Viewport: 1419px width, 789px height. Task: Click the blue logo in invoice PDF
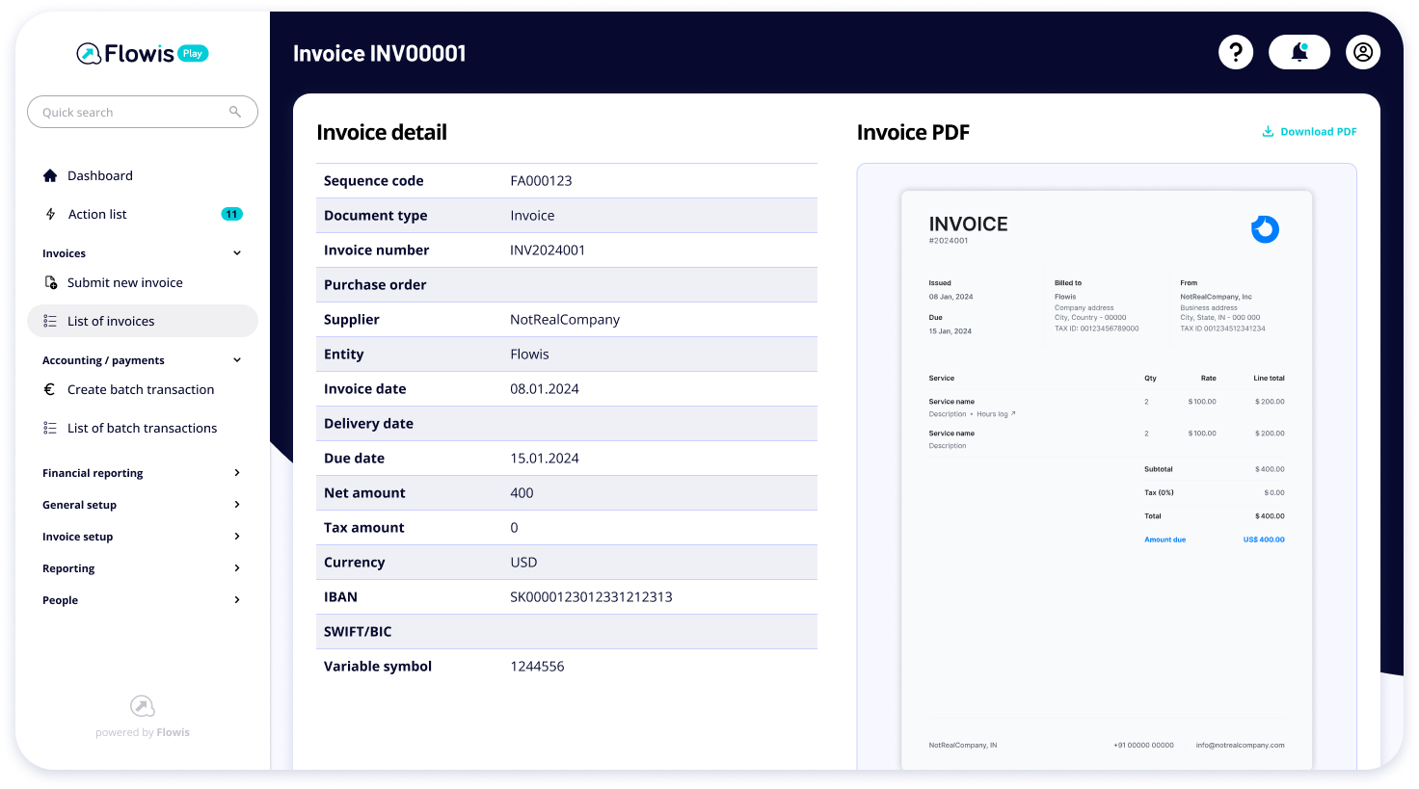(x=1265, y=229)
